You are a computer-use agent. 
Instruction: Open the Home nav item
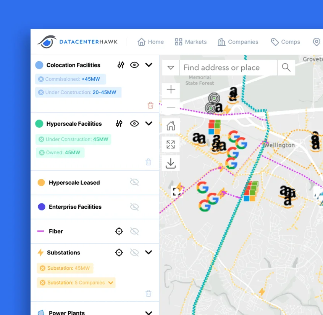click(x=150, y=42)
